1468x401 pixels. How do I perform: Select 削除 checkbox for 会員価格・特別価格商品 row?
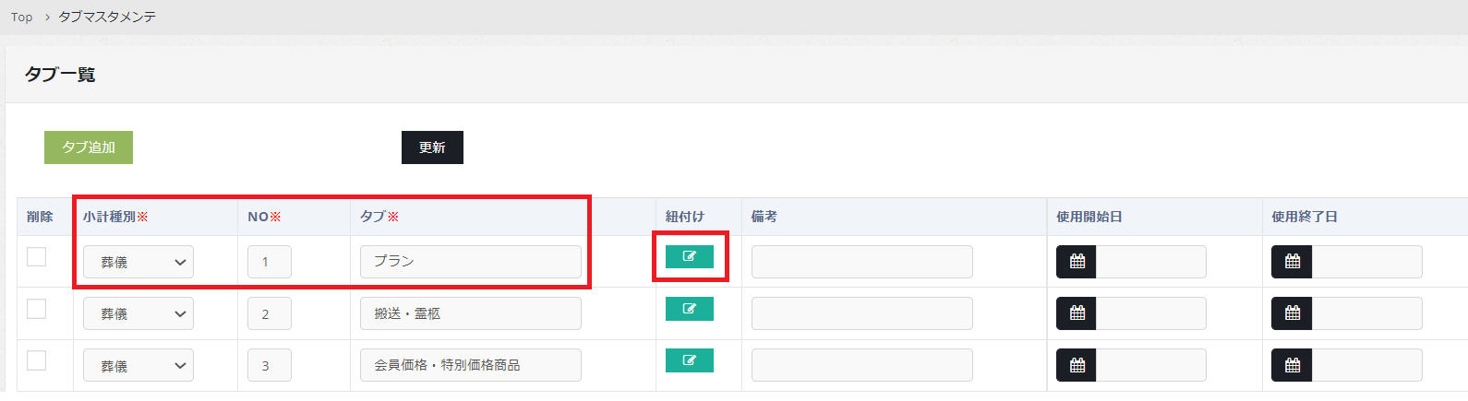coord(37,360)
